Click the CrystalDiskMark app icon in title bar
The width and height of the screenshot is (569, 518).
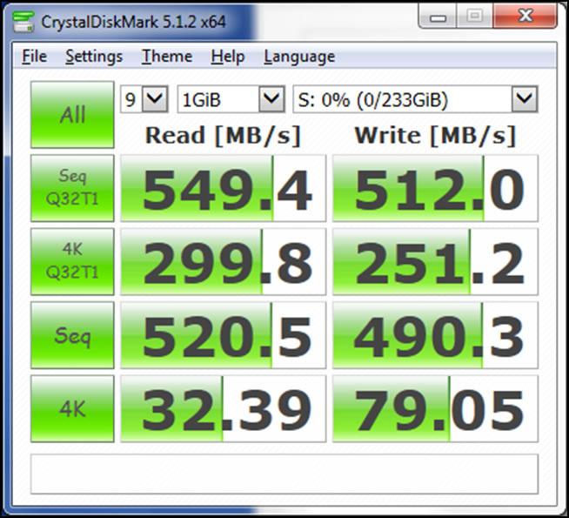[23, 22]
